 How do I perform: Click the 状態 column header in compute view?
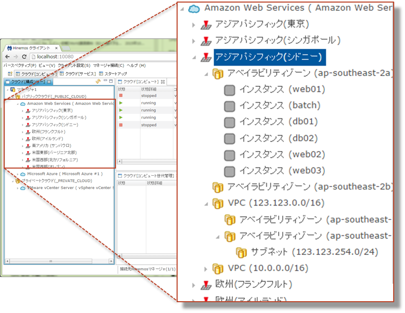pyautogui.click(x=121, y=89)
